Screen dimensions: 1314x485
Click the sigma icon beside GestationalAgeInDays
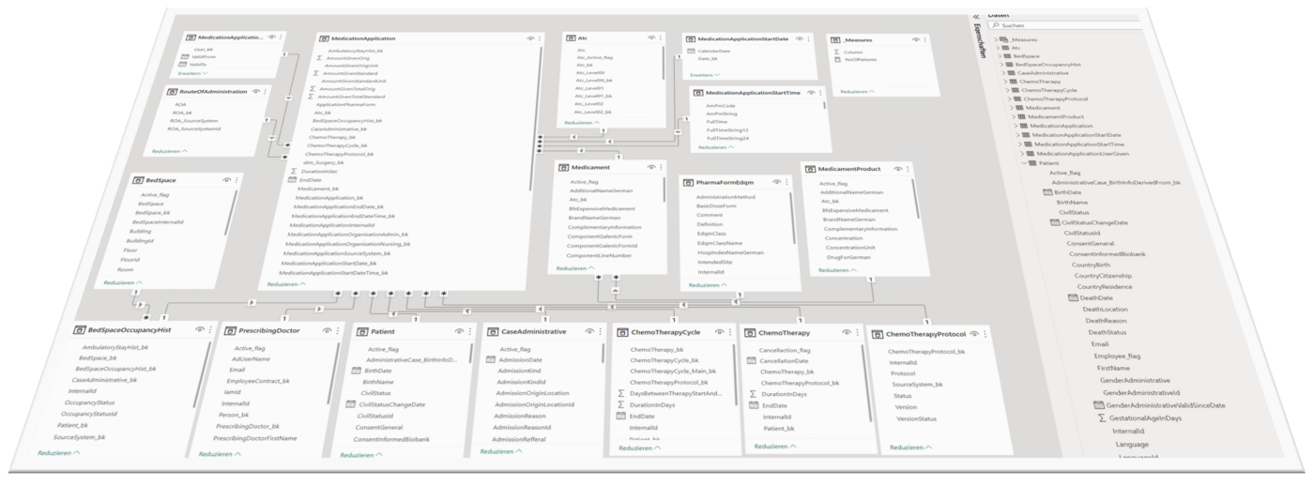(x=1102, y=417)
